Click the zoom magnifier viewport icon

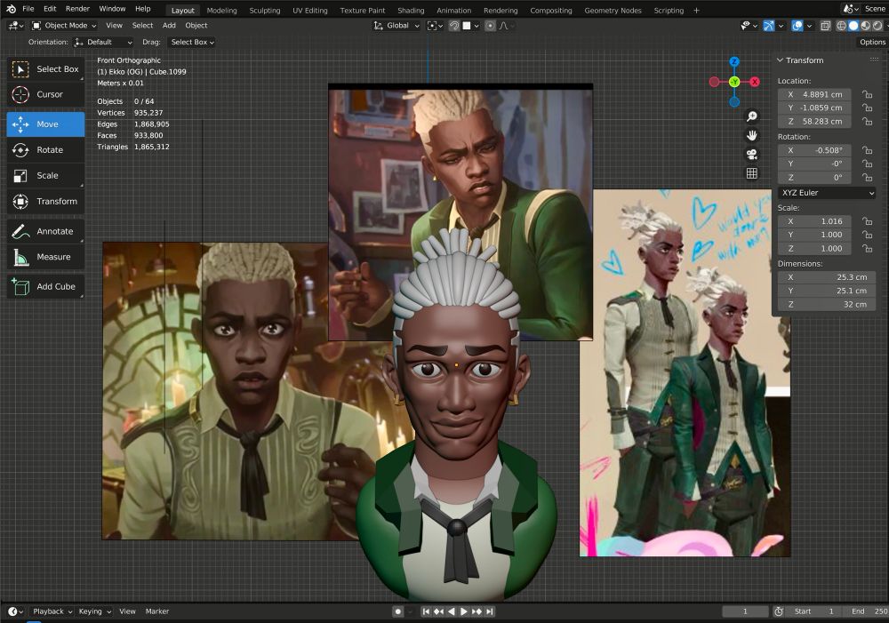(x=752, y=116)
